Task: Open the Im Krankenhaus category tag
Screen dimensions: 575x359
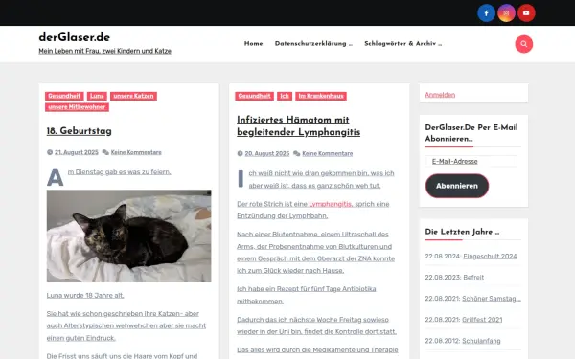Action: (x=321, y=96)
